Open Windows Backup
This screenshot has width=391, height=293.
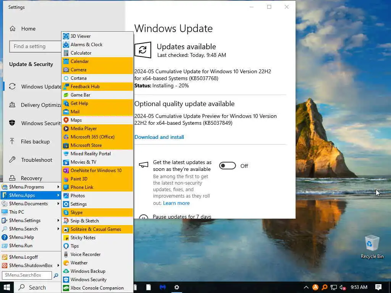click(x=97, y=271)
